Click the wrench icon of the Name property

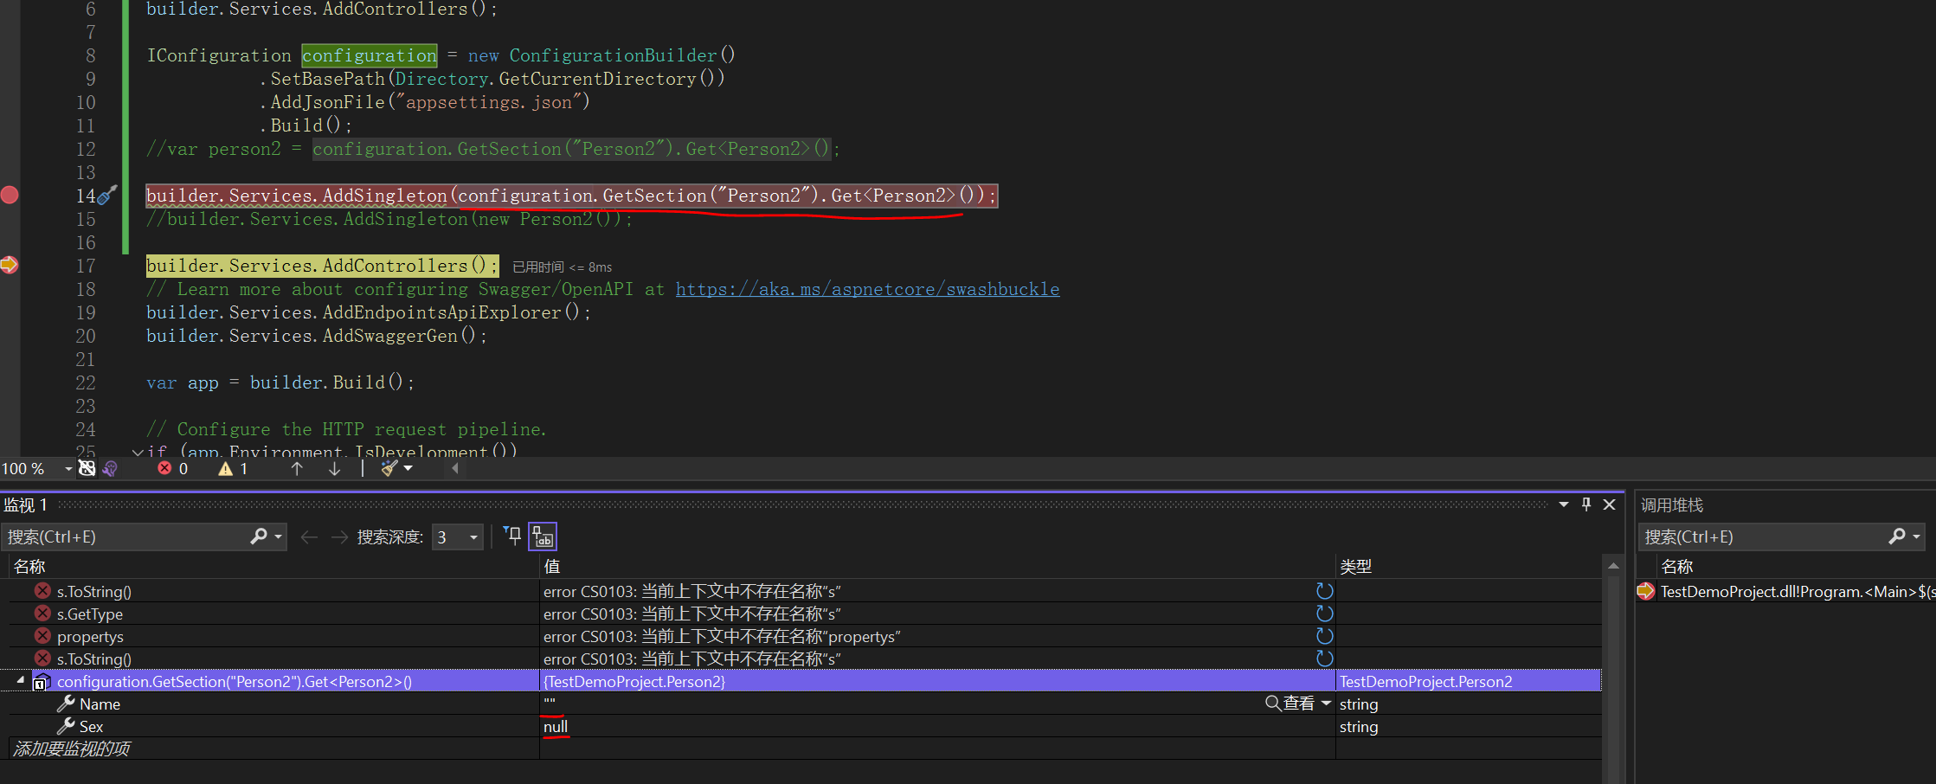66,704
